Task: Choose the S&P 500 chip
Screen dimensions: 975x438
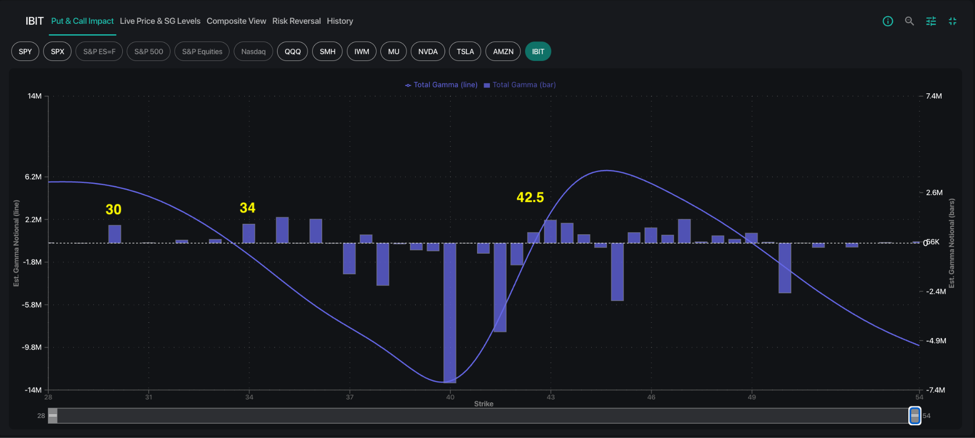Action: 149,51
